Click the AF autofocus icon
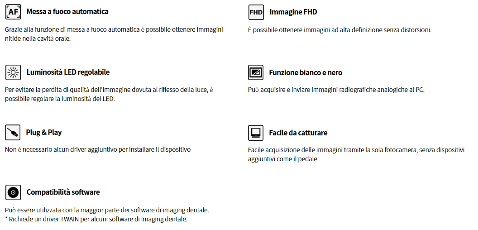Viewport: 478px width, 230px height. (13, 12)
